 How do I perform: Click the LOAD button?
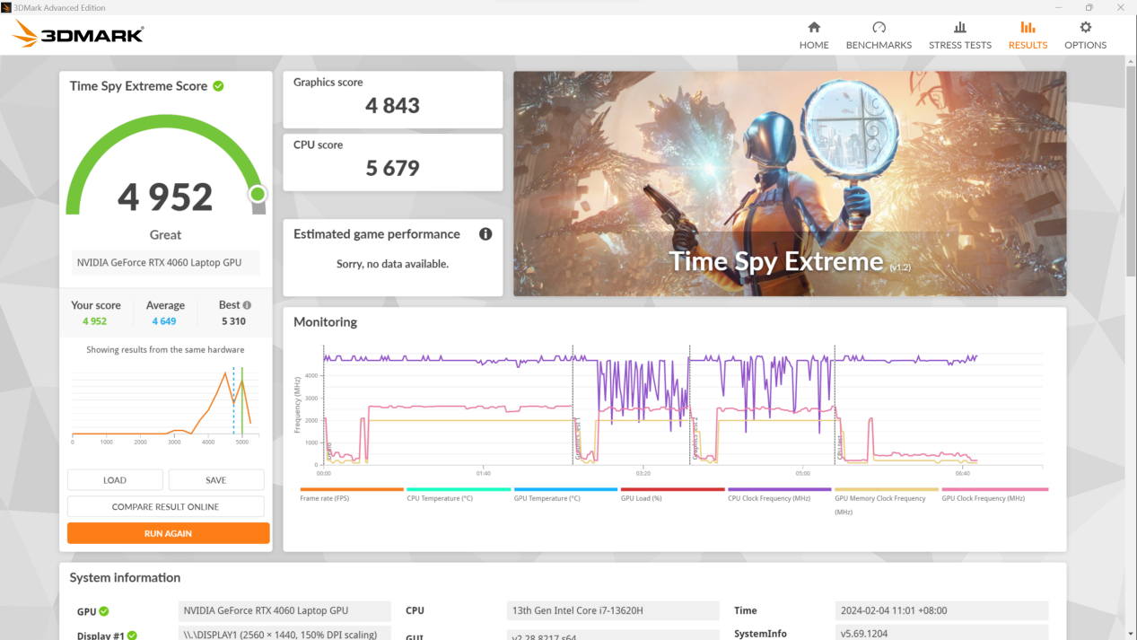pos(115,480)
